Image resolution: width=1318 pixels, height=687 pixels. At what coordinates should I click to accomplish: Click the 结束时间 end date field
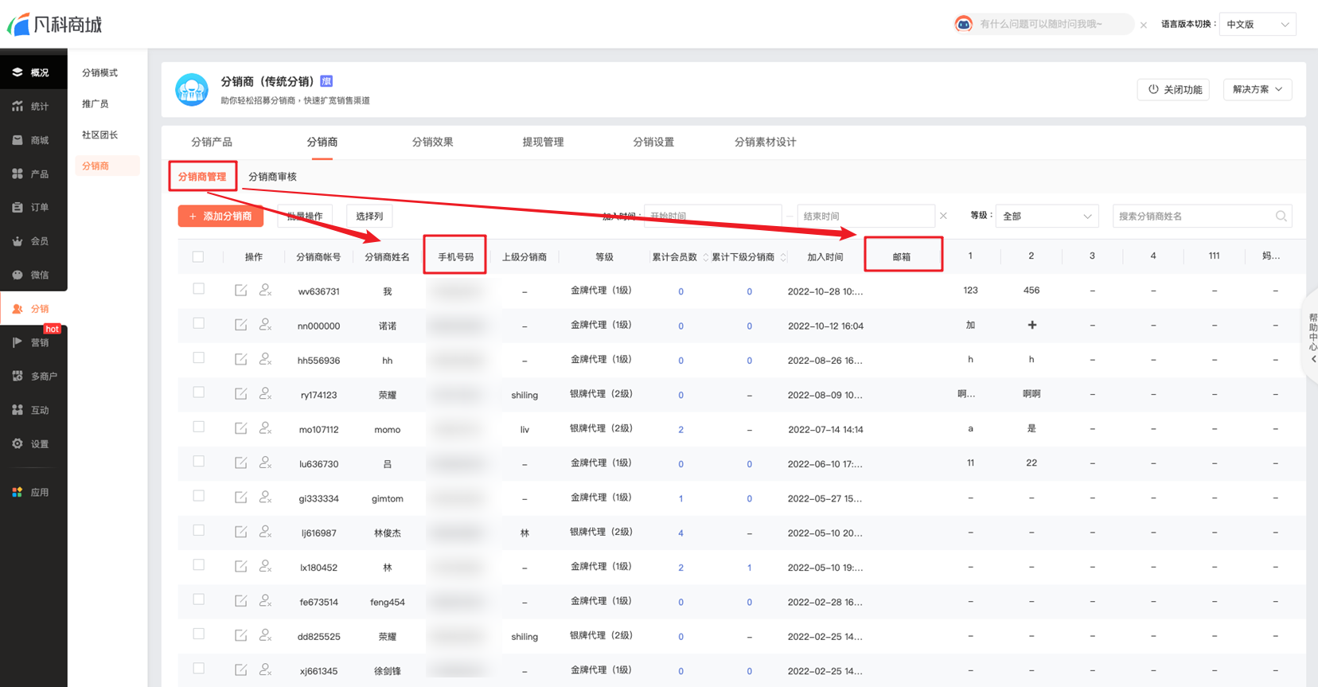(866, 216)
